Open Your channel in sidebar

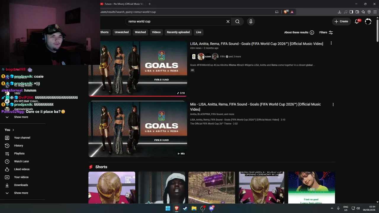pyautogui.click(x=22, y=138)
